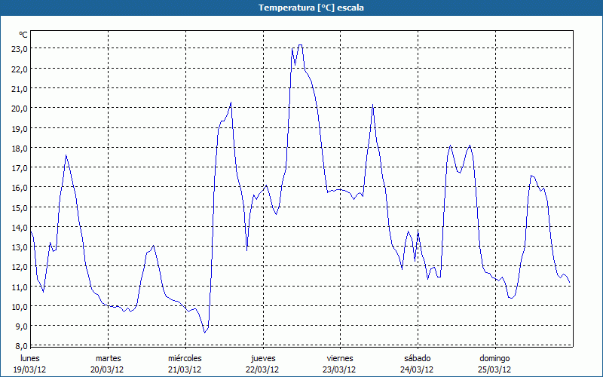Viewport: 603px width, 377px height.
Task: Select the "martes" day label
Action: click(x=108, y=358)
